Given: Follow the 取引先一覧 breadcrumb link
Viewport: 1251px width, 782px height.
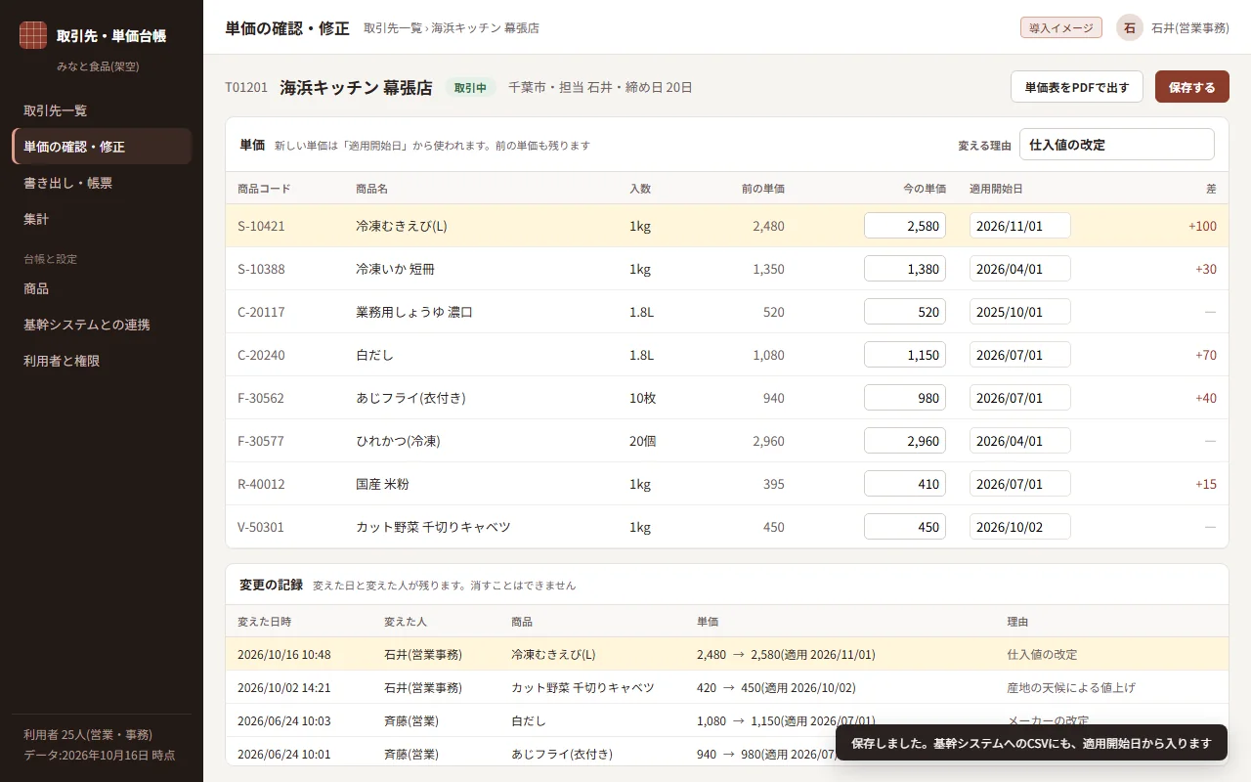Looking at the screenshot, I should (x=393, y=28).
